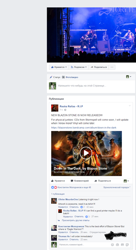Open the blazonstone.bandcamp.com album link
The height and width of the screenshot is (250, 136).
84,128
